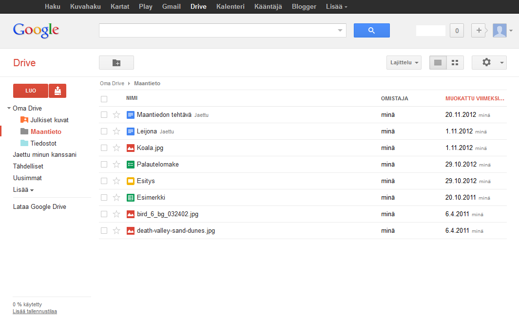Open the dropdown arrow beside settings gear
The image size is (519, 317).
(x=502, y=62)
